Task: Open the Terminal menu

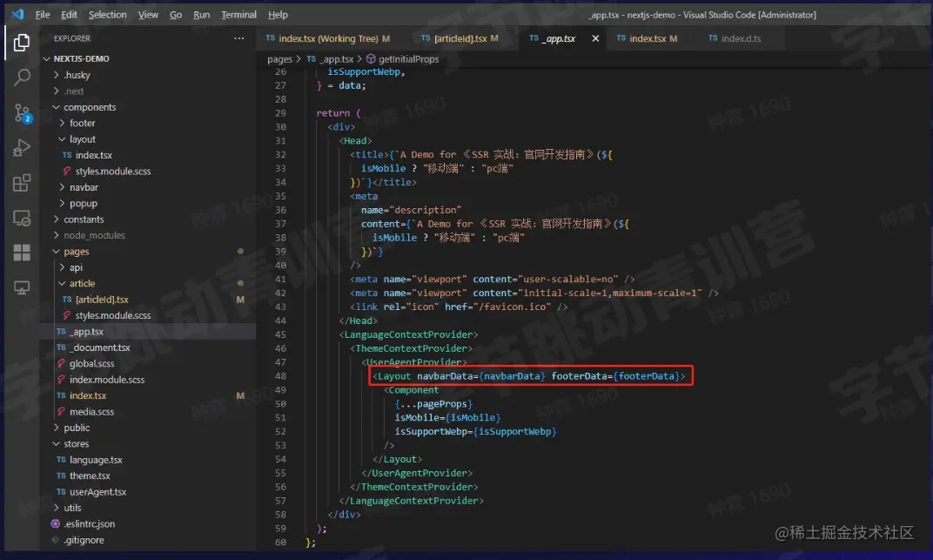Action: click(238, 14)
